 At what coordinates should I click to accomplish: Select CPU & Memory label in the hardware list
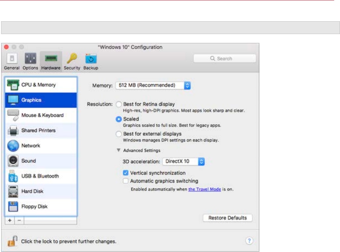(x=38, y=85)
